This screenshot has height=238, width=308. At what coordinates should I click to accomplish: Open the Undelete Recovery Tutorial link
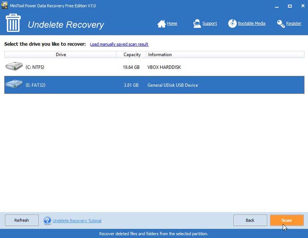click(77, 221)
